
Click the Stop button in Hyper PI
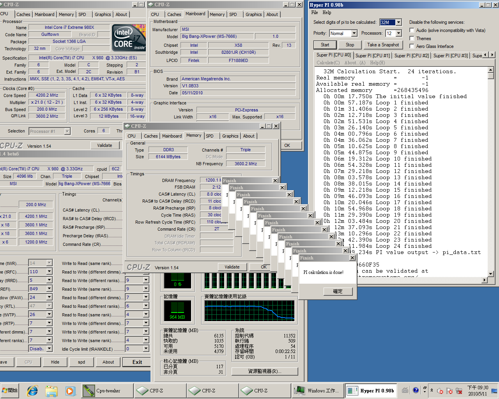coord(350,45)
